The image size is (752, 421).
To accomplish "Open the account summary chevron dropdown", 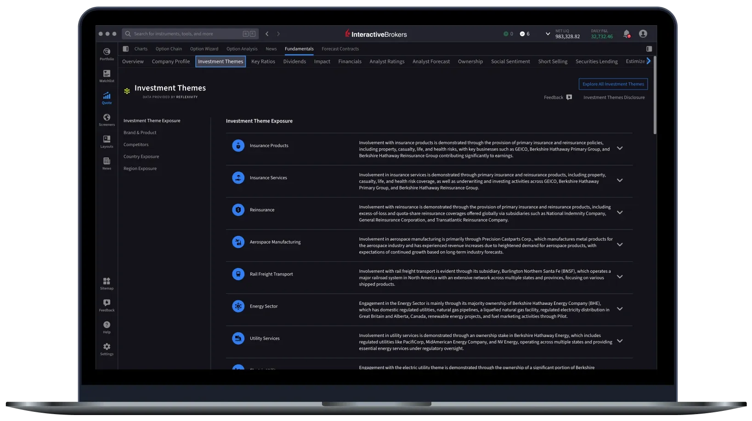I will pyautogui.click(x=547, y=34).
